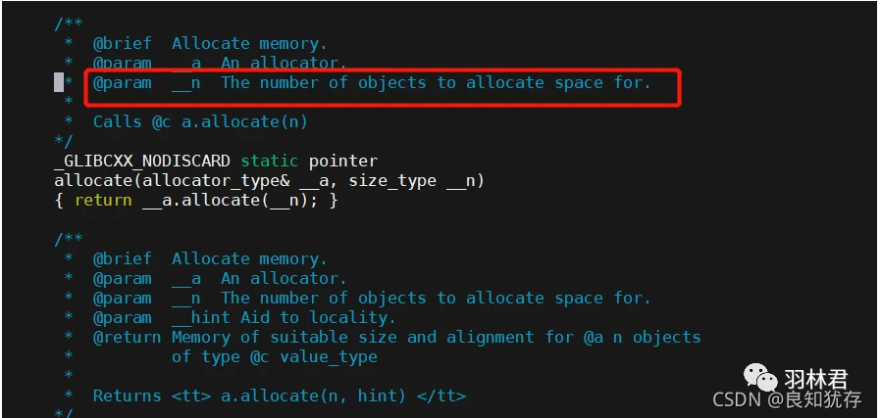This screenshot has width=881, height=418.
Task: Click the __hint Aid to locality line
Action: [244, 318]
